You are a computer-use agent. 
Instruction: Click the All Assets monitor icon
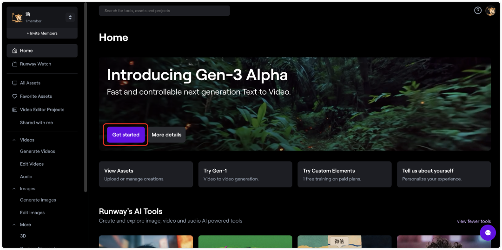(x=15, y=83)
